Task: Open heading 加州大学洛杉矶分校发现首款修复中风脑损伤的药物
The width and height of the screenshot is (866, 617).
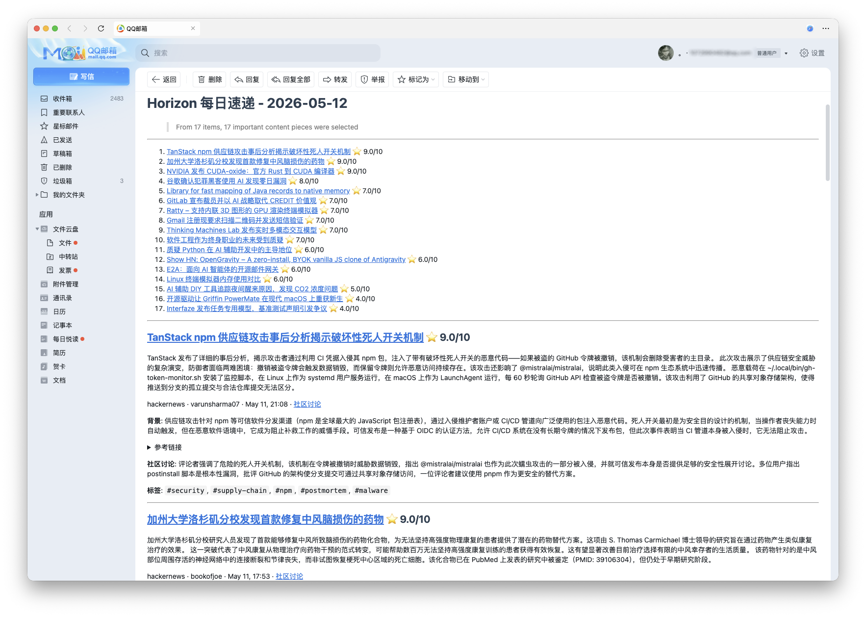Action: click(x=265, y=519)
